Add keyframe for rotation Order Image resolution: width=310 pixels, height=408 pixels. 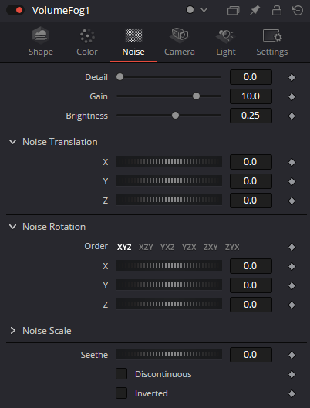click(x=291, y=247)
